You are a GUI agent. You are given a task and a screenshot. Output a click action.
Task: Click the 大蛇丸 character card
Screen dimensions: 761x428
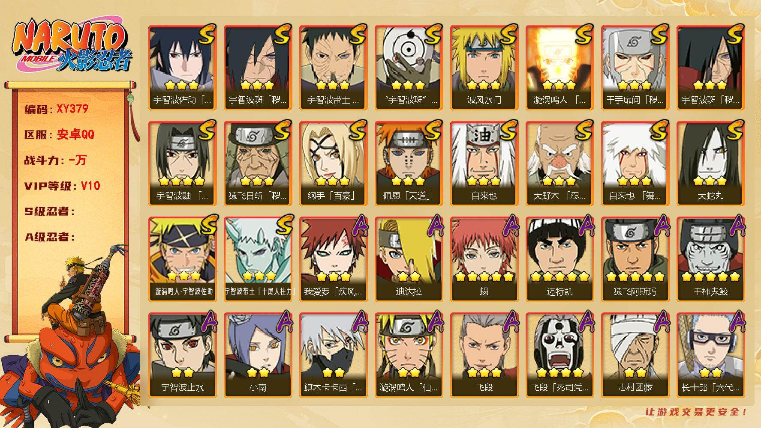coord(710,163)
